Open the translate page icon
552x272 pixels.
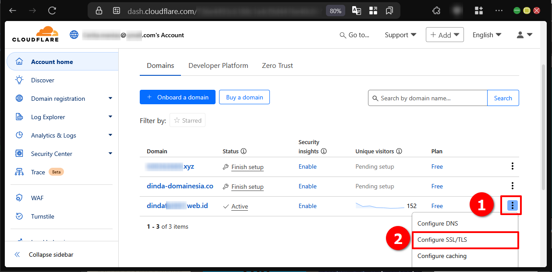[x=356, y=11]
